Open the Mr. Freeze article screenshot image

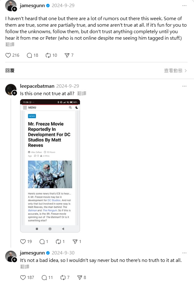click(x=50, y=166)
